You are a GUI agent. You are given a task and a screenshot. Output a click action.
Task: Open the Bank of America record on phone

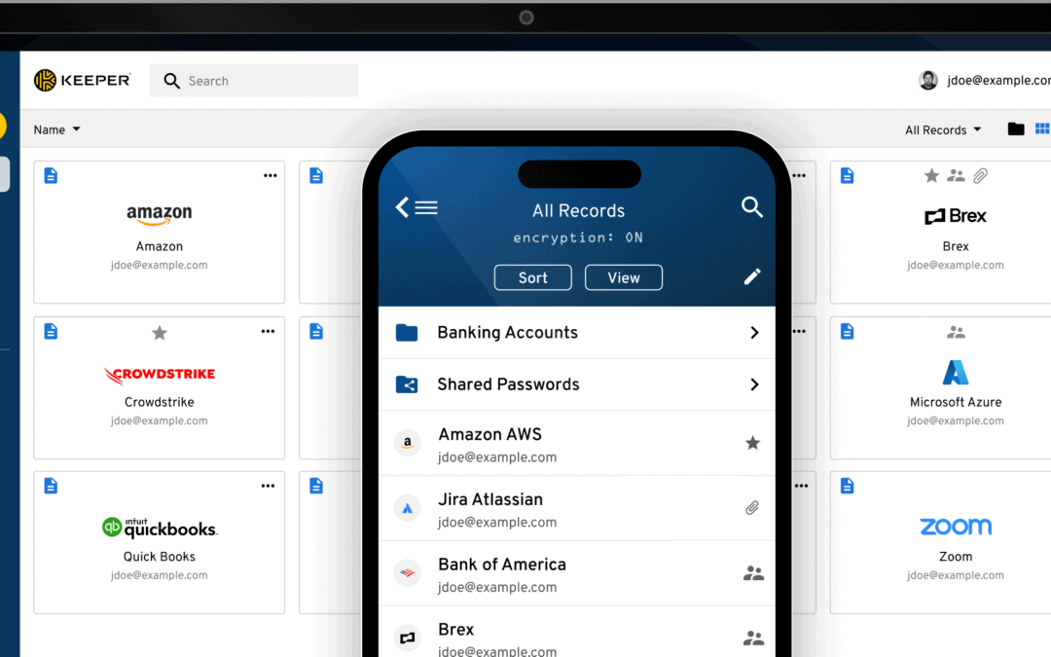(576, 573)
